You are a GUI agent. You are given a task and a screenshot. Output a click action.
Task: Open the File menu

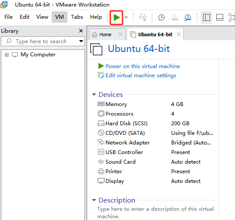click(9, 17)
